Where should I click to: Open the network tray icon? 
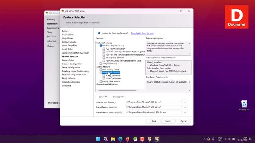pos(226,139)
